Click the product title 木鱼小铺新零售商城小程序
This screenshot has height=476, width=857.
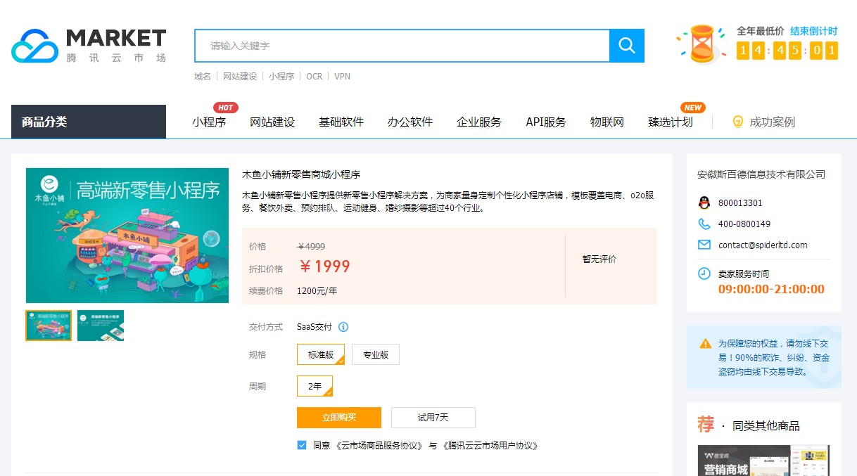pyautogui.click(x=301, y=174)
